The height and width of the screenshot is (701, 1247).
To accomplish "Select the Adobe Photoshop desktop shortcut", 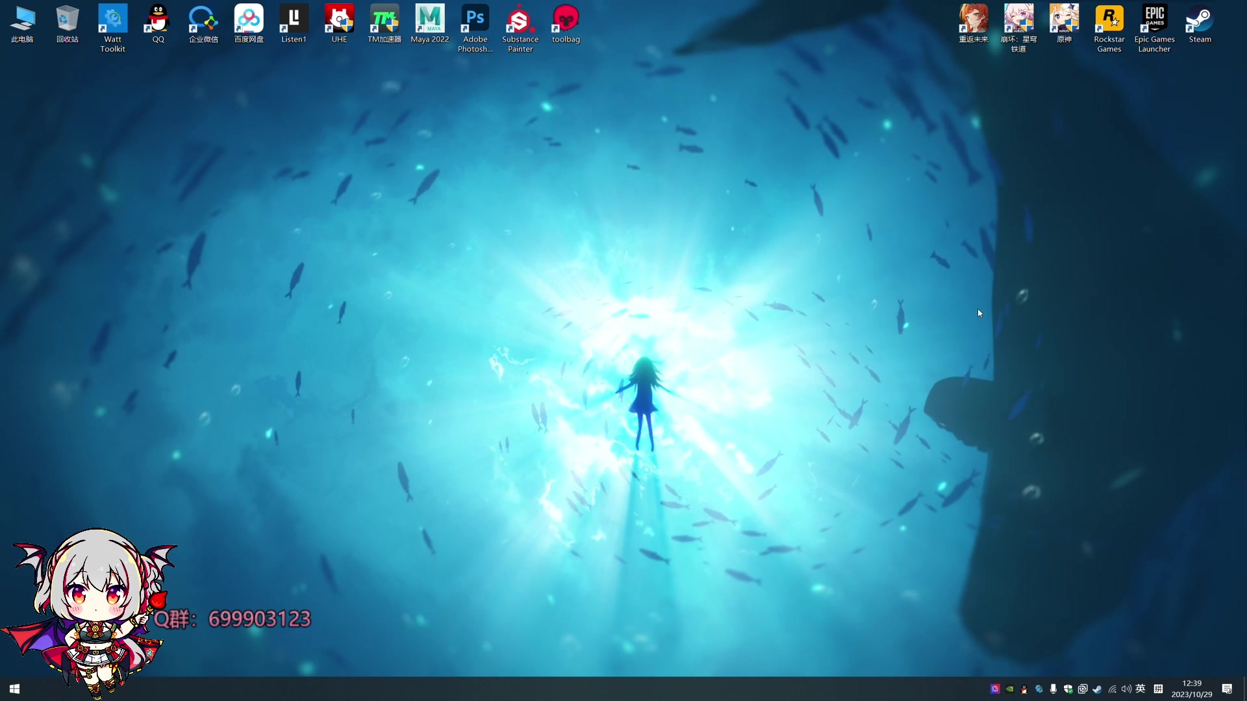I will pos(475,29).
